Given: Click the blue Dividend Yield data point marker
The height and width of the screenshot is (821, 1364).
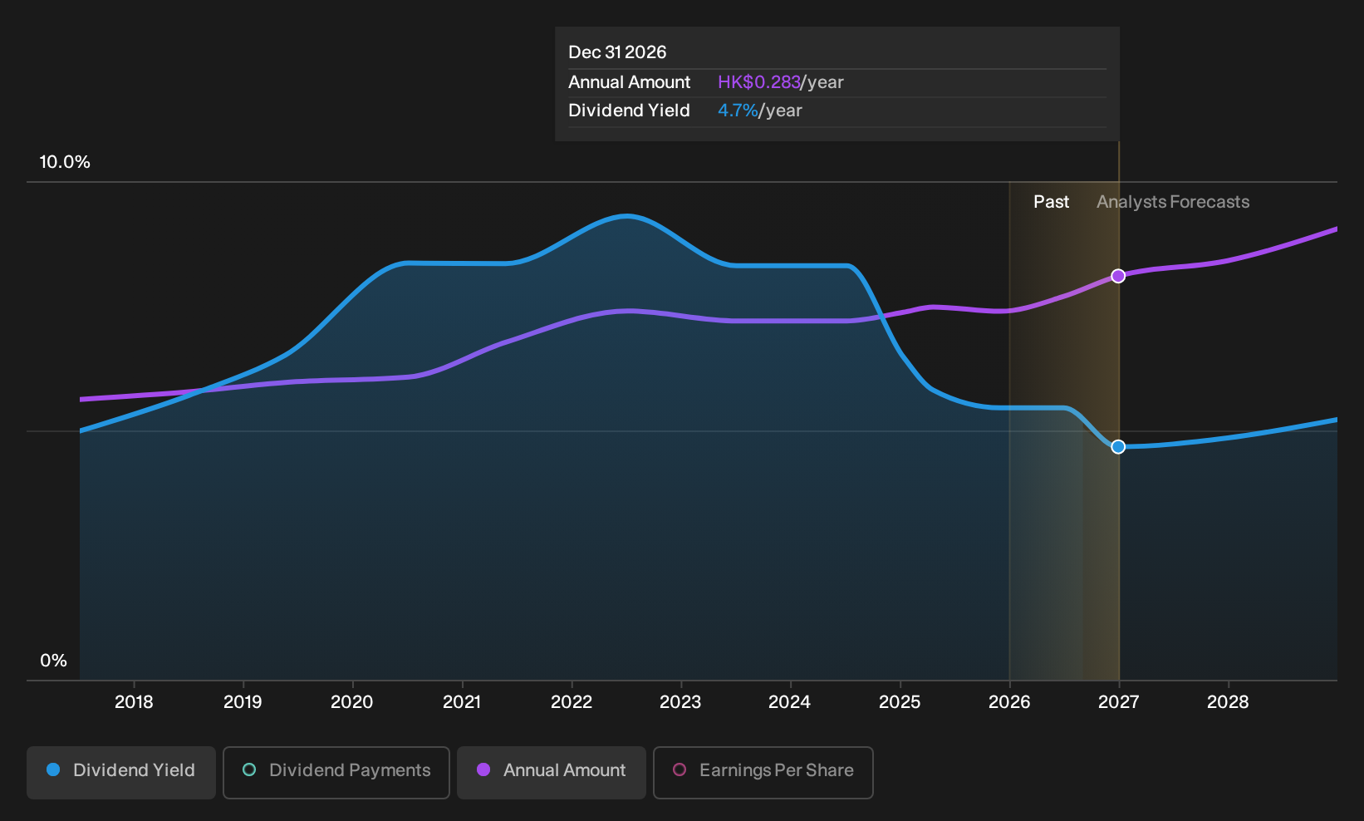Looking at the screenshot, I should click(x=1118, y=447).
